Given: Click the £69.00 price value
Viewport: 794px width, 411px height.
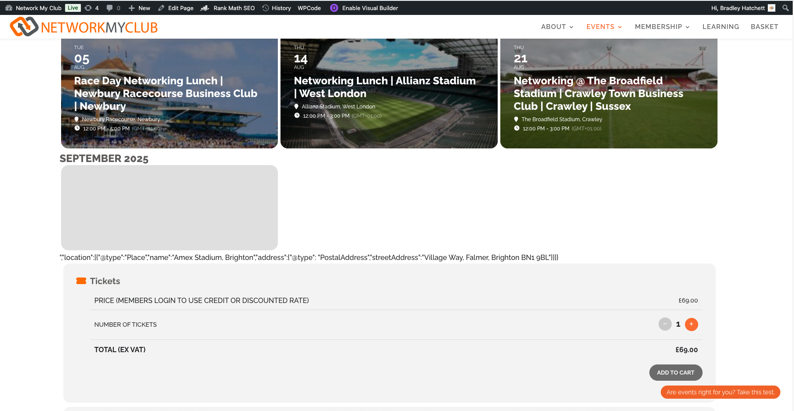Looking at the screenshot, I should tap(688, 300).
